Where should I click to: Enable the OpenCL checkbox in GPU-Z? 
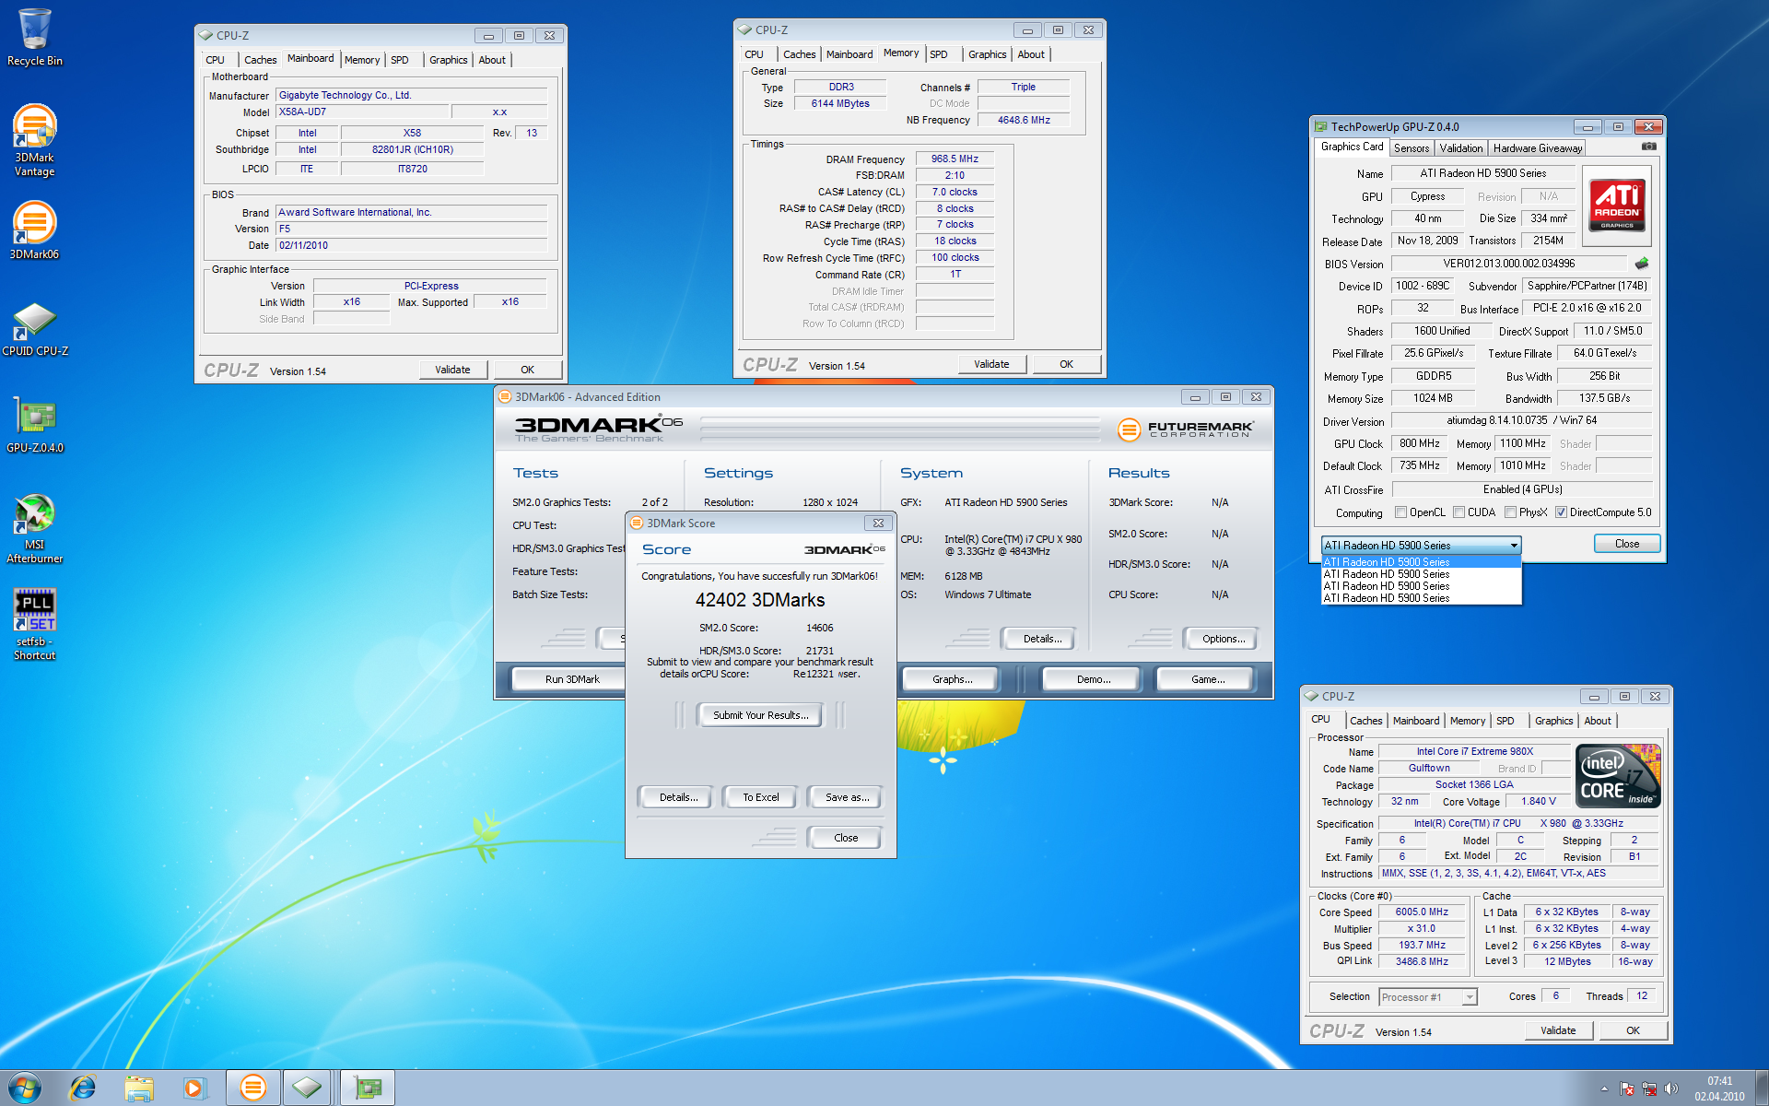click(x=1400, y=512)
